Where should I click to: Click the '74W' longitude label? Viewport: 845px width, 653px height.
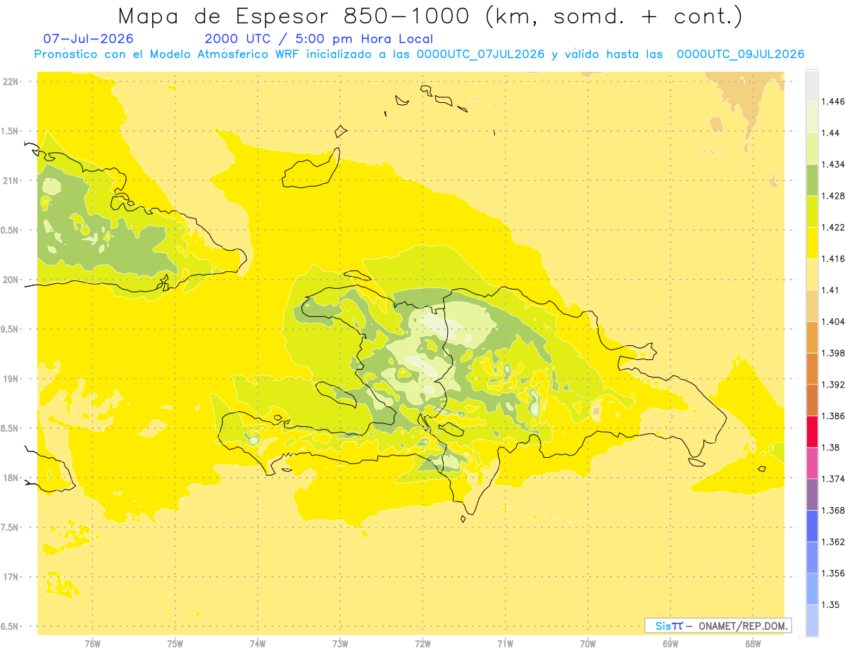(258, 643)
